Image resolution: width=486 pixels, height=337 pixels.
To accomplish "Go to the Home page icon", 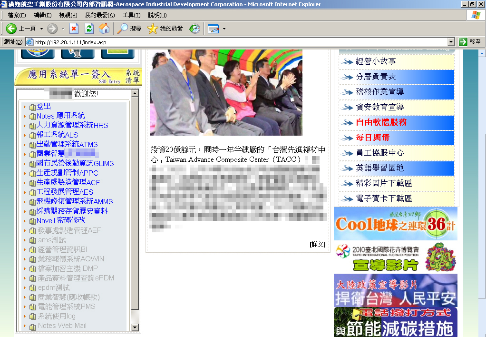I will tap(104, 29).
